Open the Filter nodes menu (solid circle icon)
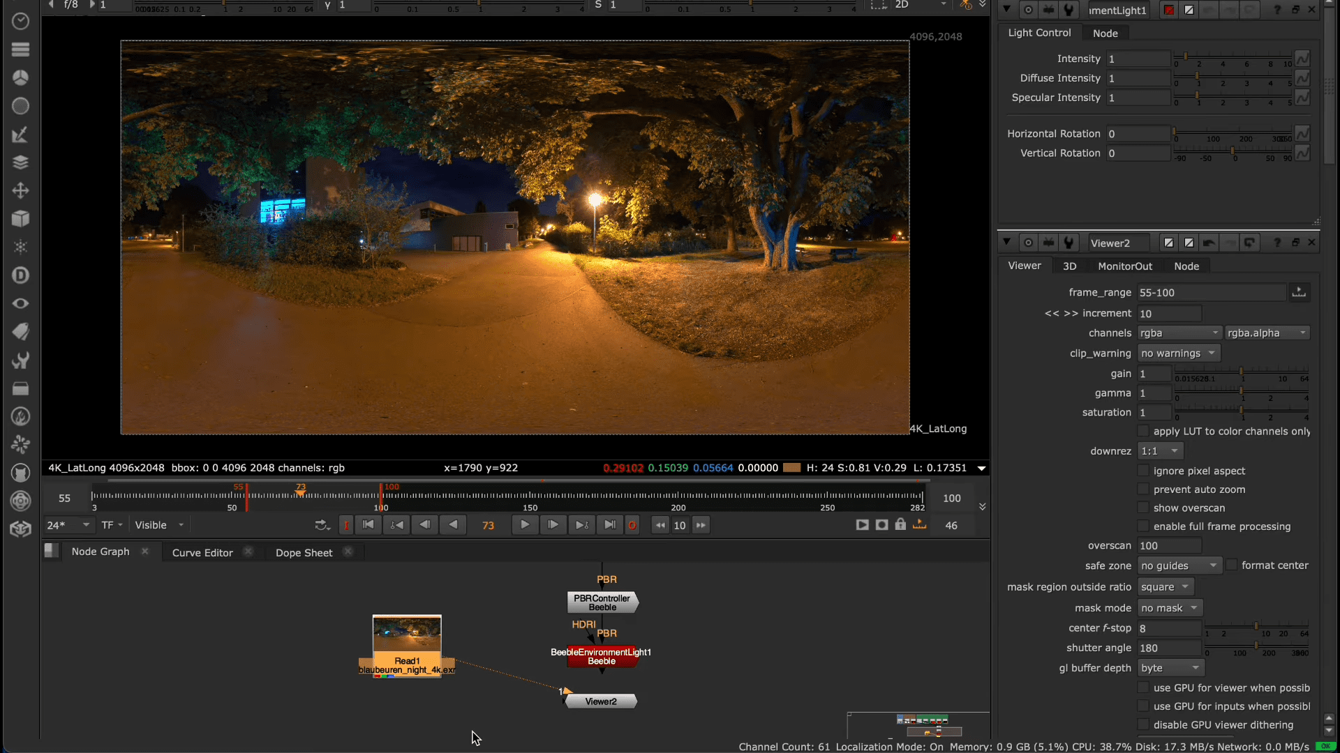1340x753 pixels. click(20, 106)
